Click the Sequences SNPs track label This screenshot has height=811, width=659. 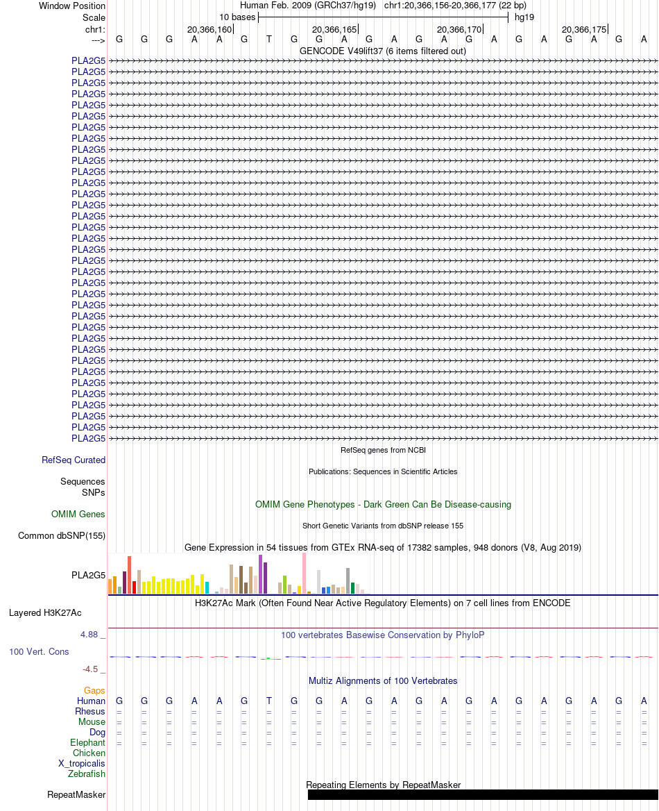click(x=83, y=487)
